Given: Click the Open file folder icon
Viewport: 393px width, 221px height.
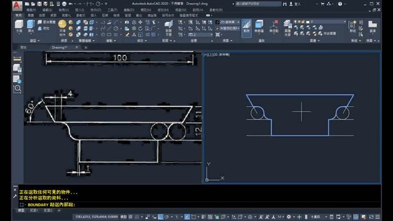Looking at the screenshot, I should [33, 4].
